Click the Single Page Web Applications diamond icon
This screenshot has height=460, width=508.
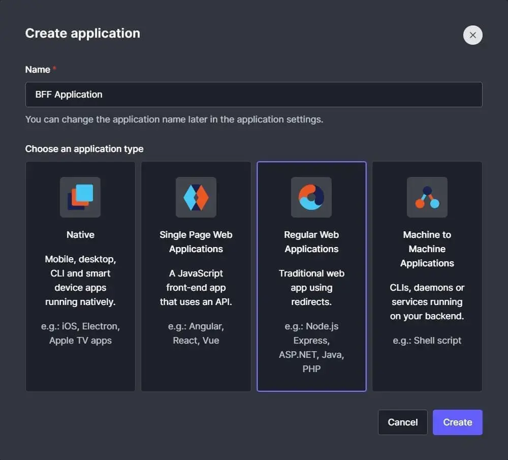tap(196, 197)
